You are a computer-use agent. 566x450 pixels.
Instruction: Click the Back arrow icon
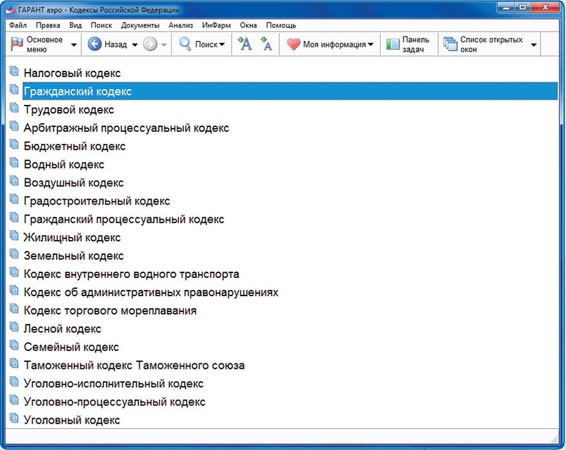click(x=94, y=45)
